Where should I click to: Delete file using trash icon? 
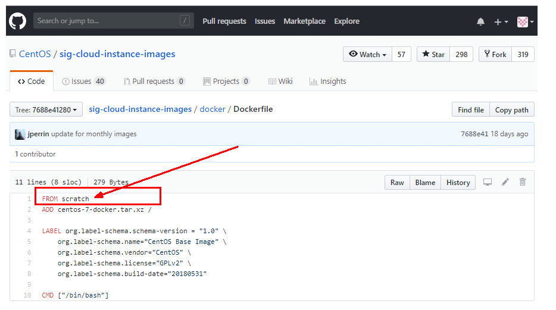pyautogui.click(x=523, y=182)
